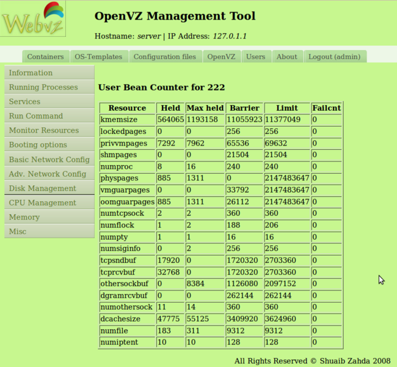Viewport: 397px width, 367px height.
Task: Select the tcpsndbuf resource cell
Action: click(128, 260)
